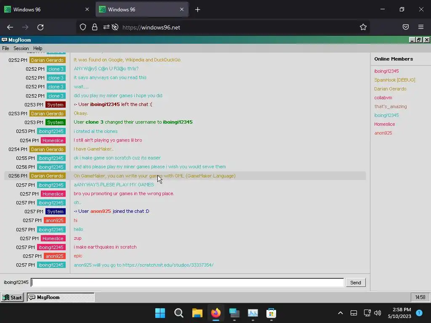Viewport: 431px width, 323px height.
Task: Bookmark this page with the star icon
Action: [x=363, y=27]
